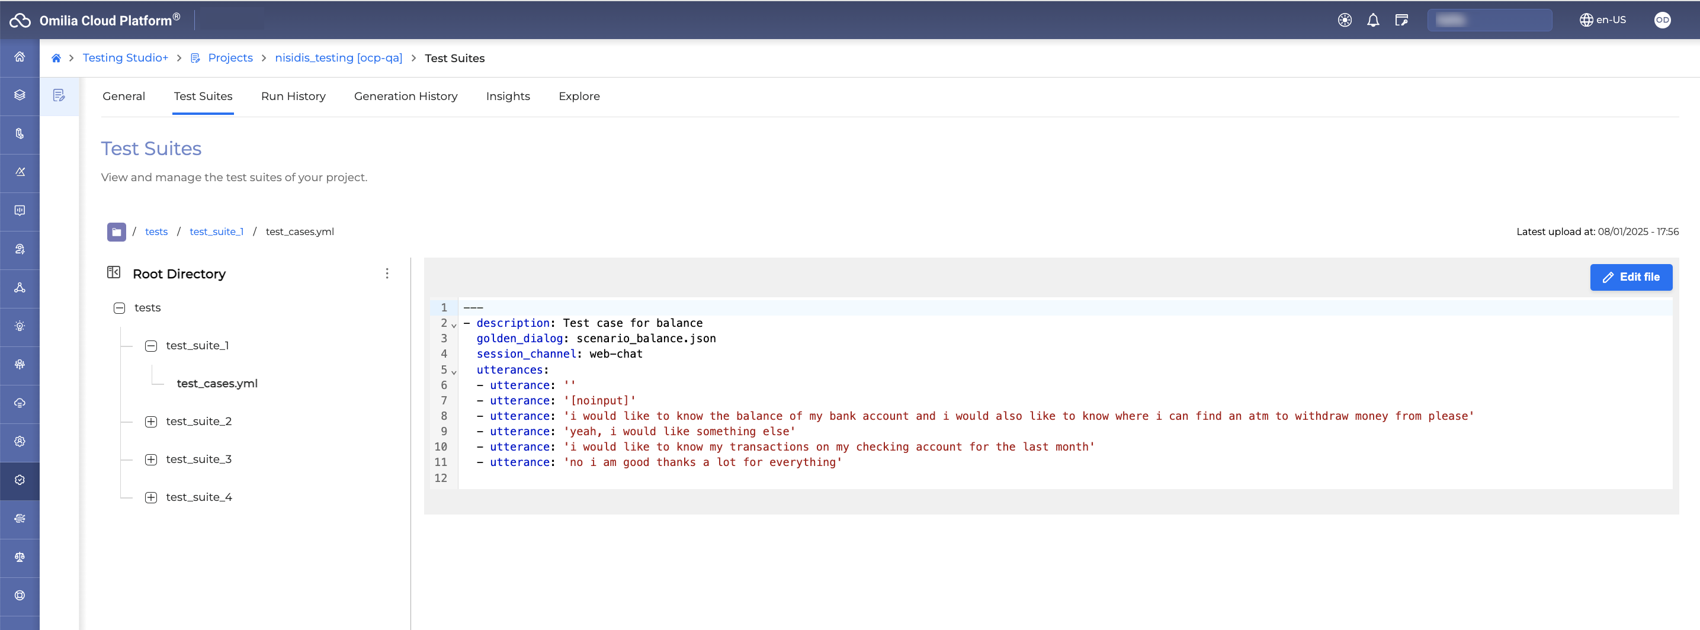Open the scales/compliance icon in the sidebar
Image resolution: width=1700 pixels, height=630 pixels.
[19, 557]
